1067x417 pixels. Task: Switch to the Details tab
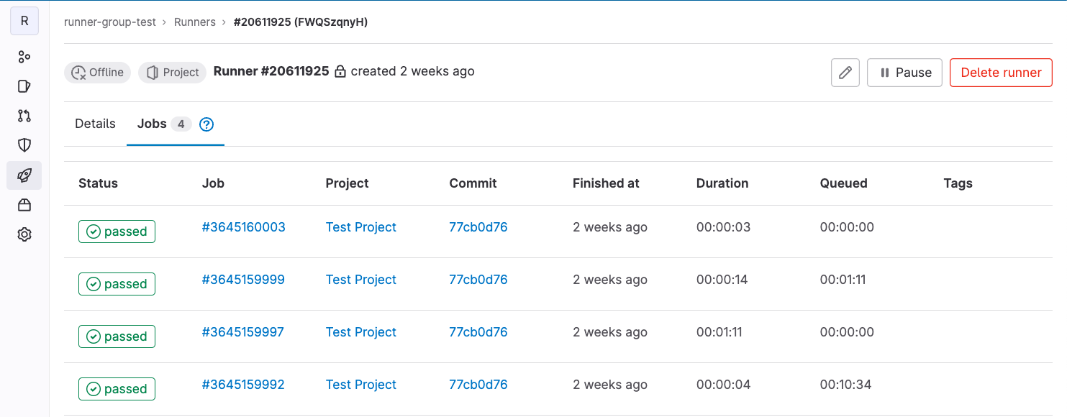click(94, 124)
